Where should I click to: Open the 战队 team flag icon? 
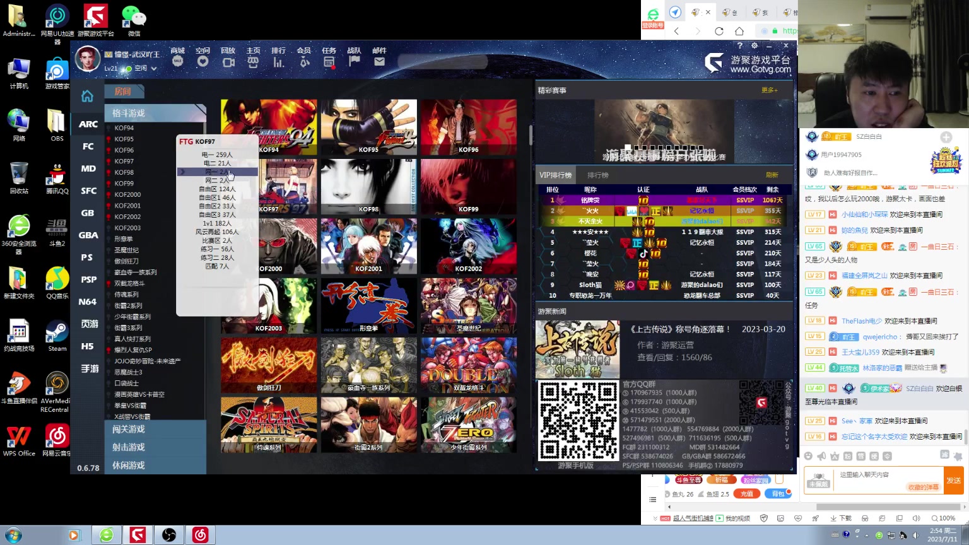[x=355, y=62]
